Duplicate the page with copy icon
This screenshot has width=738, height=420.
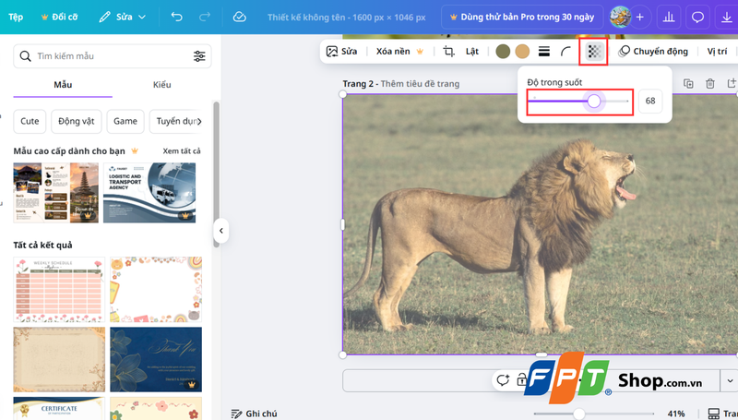coord(688,84)
